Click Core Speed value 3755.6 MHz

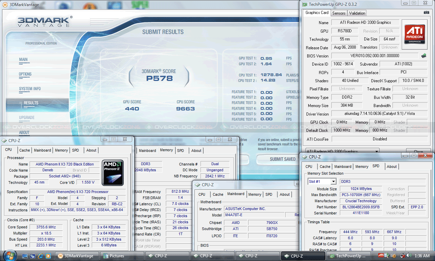[46, 227]
